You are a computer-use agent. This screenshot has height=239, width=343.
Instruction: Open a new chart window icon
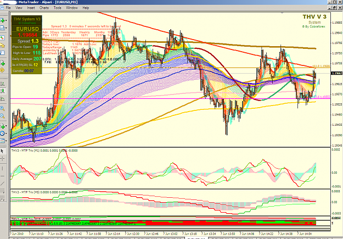pos(2,20)
